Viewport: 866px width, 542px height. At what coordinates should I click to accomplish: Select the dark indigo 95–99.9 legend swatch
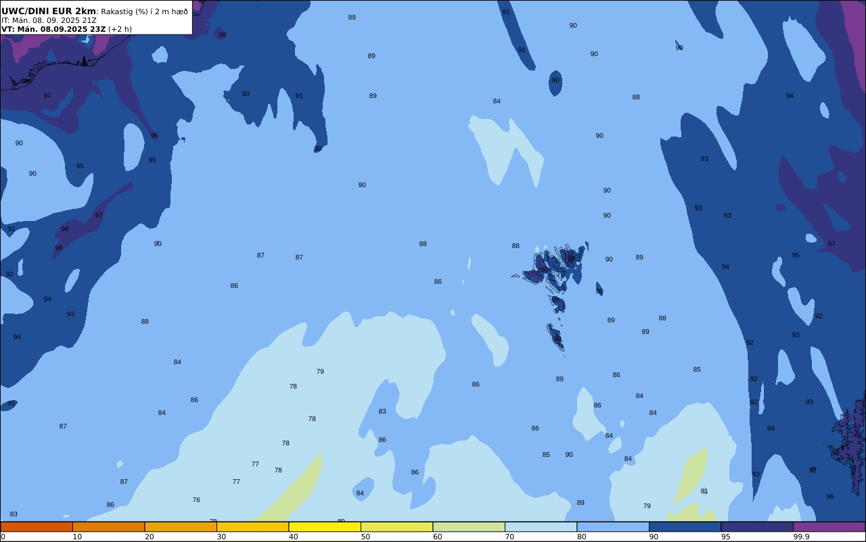(x=757, y=526)
